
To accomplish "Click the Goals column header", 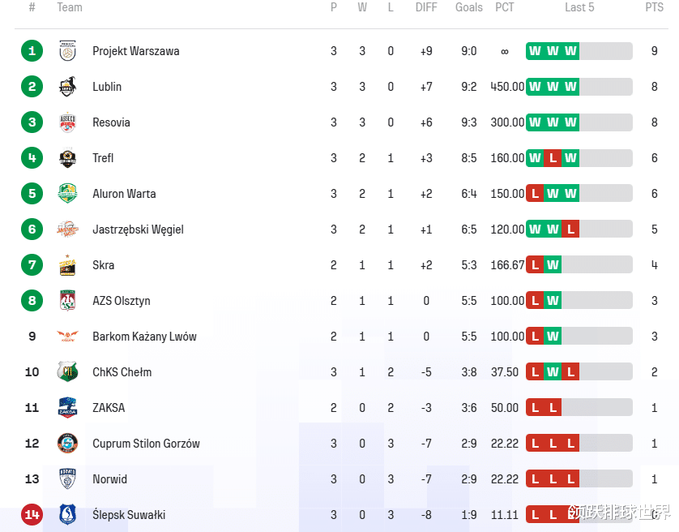I will click(x=469, y=7).
